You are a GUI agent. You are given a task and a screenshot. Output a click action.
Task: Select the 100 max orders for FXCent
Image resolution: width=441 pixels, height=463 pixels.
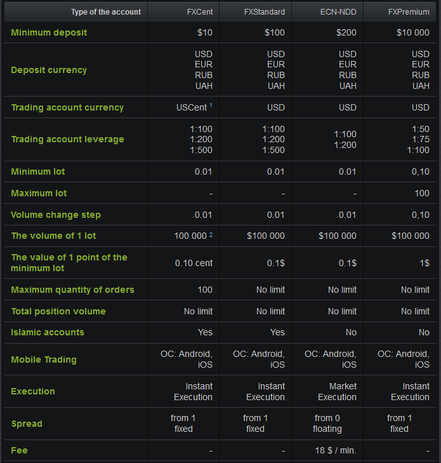click(x=205, y=290)
